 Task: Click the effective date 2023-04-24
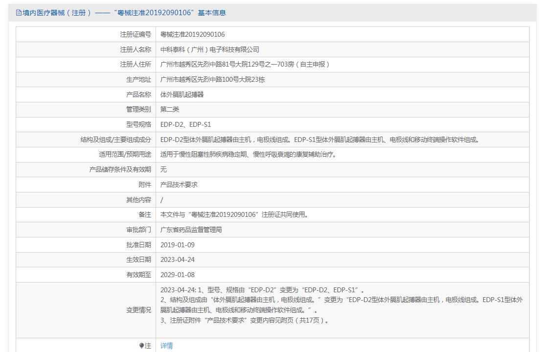point(178,259)
